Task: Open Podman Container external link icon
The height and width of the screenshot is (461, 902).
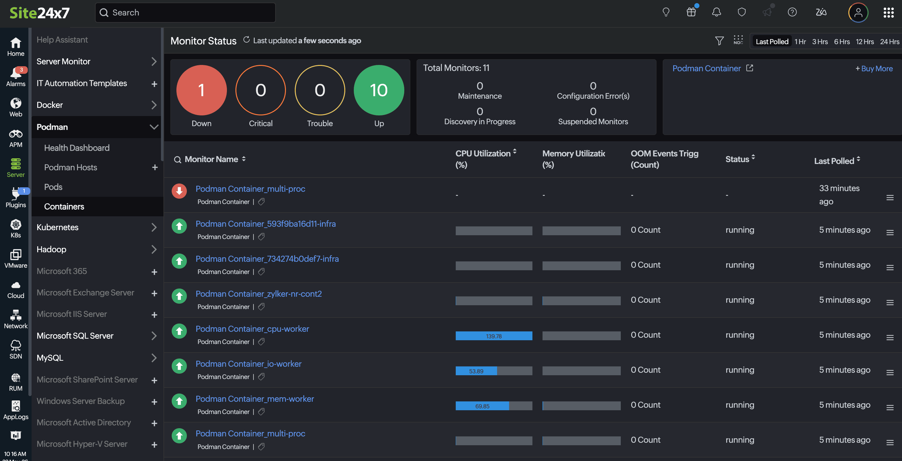Action: point(749,68)
